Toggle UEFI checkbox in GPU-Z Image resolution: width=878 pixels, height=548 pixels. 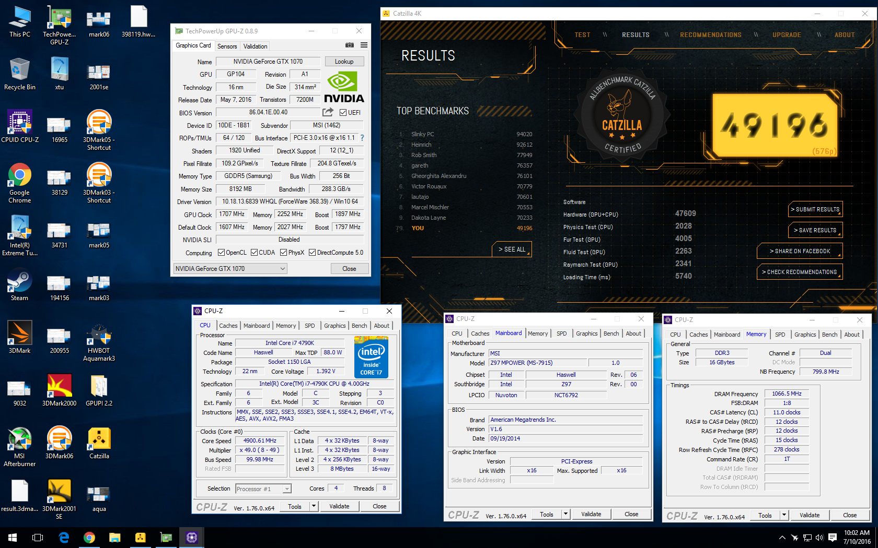[x=343, y=112]
